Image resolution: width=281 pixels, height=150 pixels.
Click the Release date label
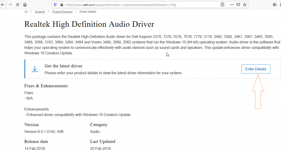36,141
